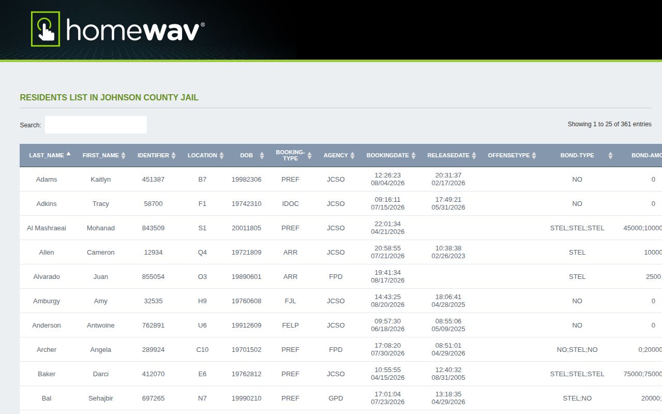The image size is (662, 414).
Task: Click RELEASEDATE sort arrows icon
Action: [474, 155]
